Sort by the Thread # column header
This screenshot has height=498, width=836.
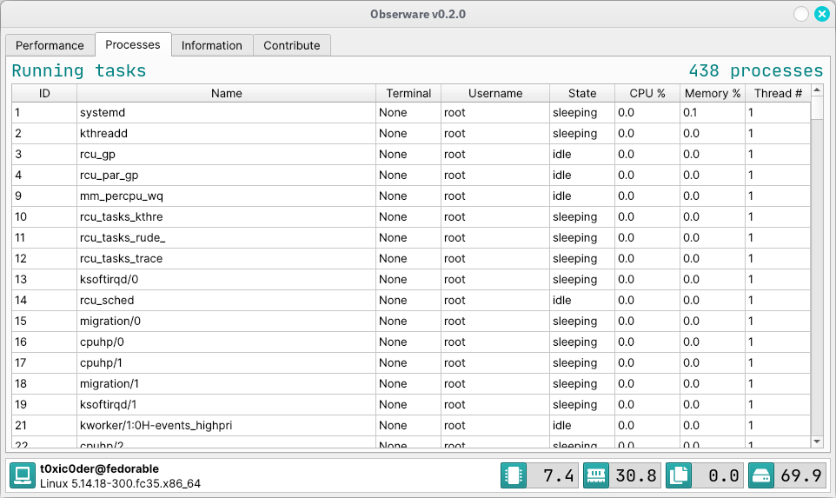778,93
